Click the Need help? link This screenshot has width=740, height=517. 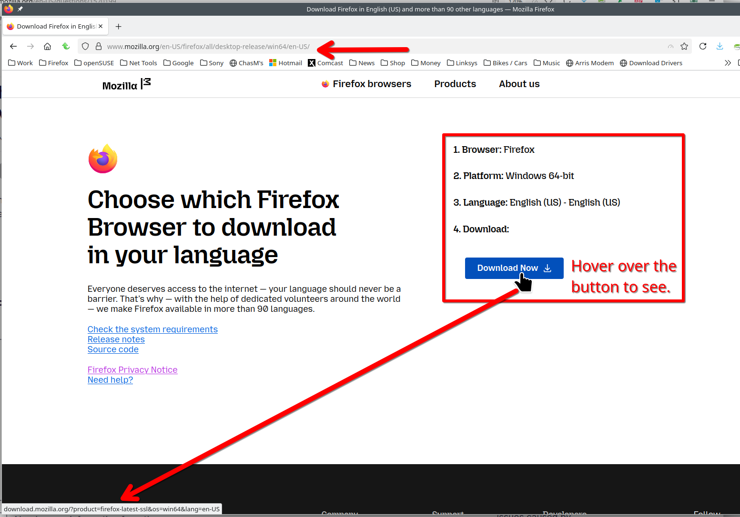click(110, 380)
